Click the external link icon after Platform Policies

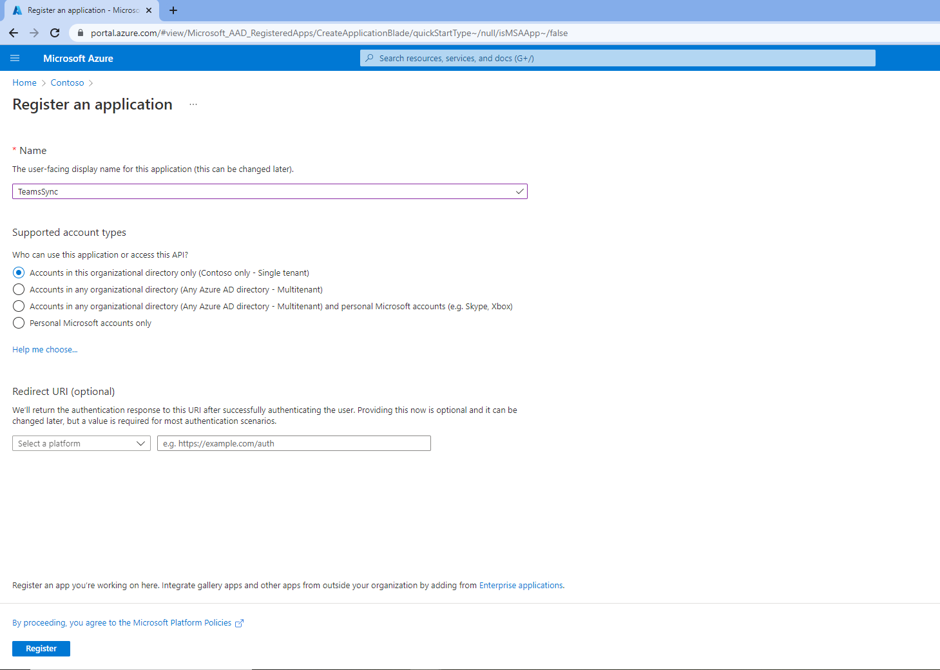pos(239,623)
